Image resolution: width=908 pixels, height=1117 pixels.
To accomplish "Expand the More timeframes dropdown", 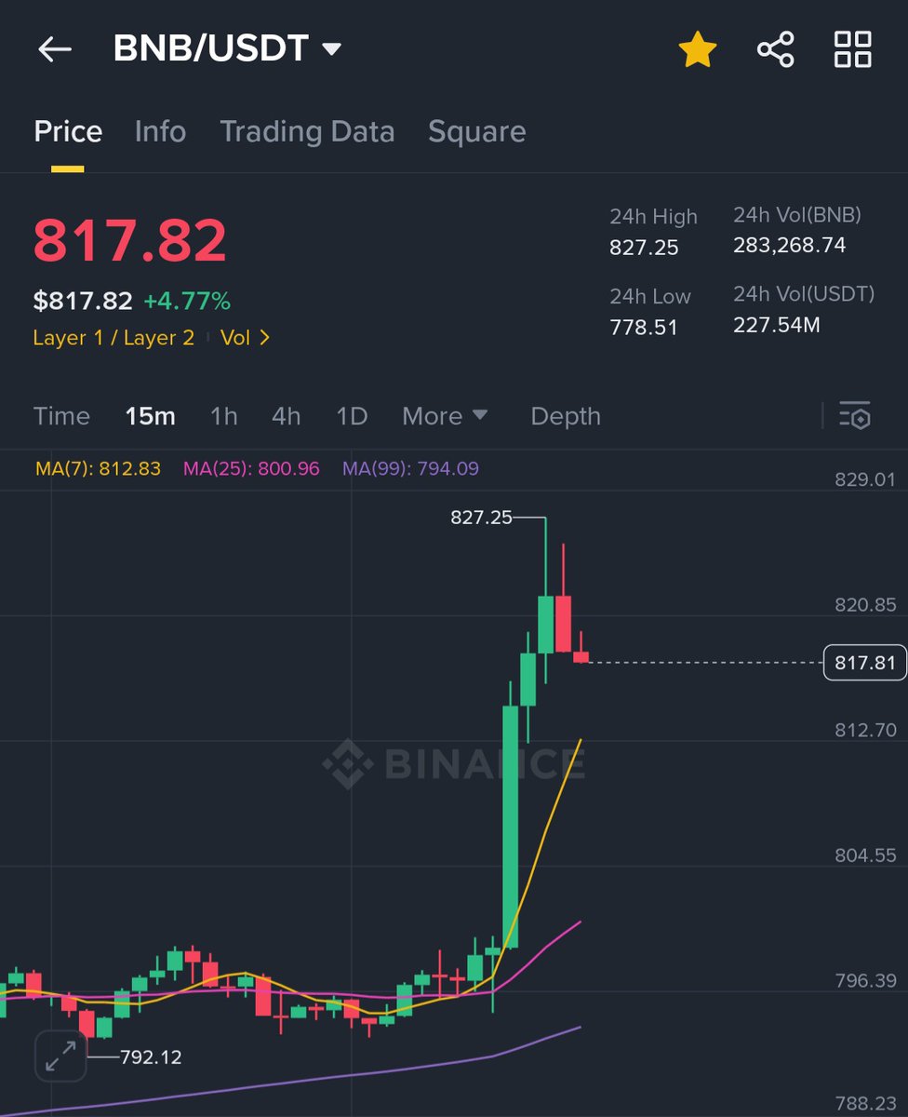I will 445,417.
